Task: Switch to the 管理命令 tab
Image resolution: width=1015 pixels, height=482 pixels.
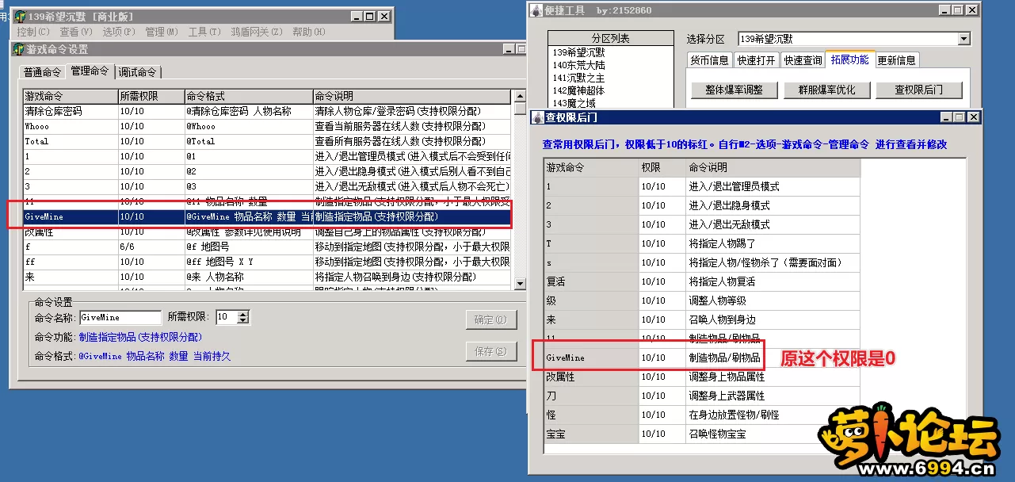Action: pos(90,71)
